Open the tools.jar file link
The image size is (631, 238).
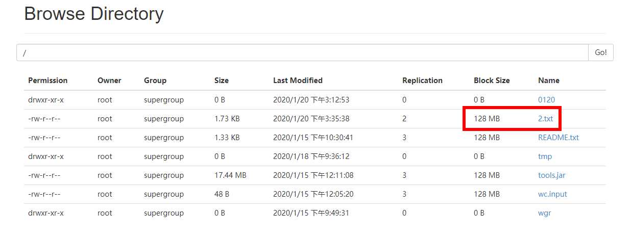click(x=551, y=175)
